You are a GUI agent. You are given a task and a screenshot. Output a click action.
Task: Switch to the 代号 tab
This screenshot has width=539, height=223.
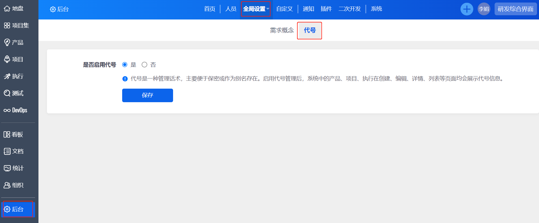click(310, 30)
